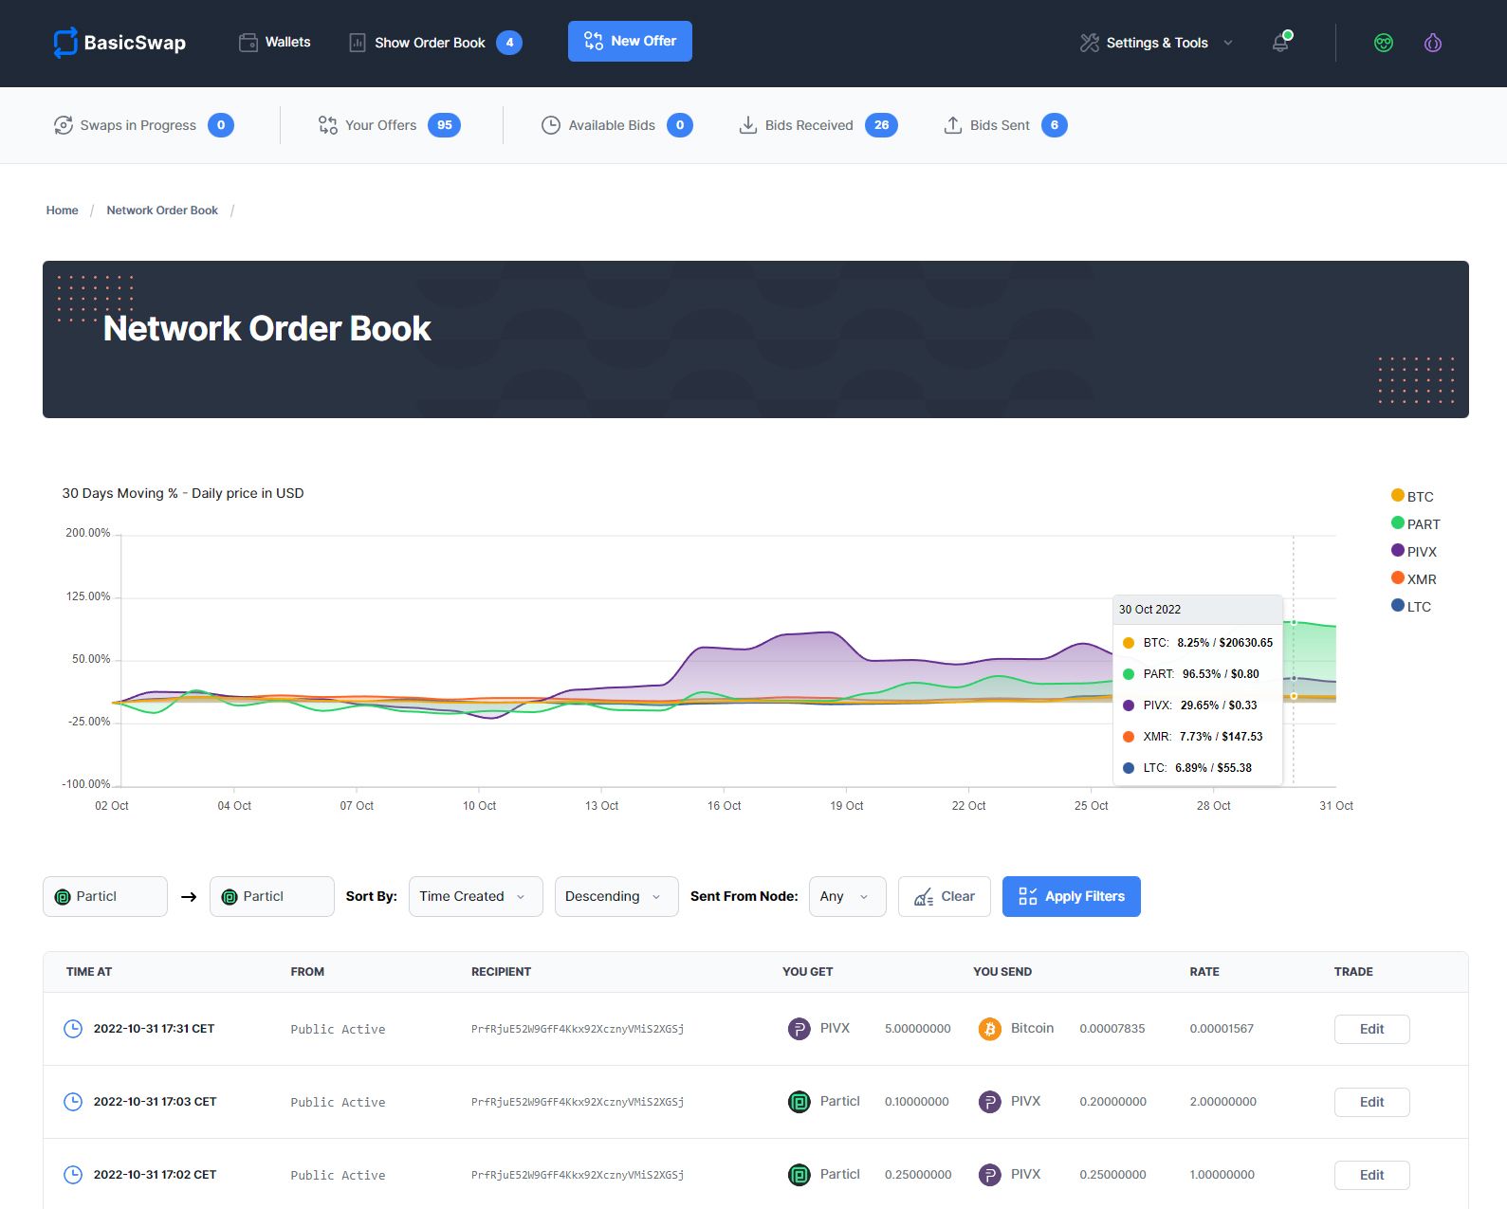Click the RATE column header
This screenshot has height=1209, width=1507.
1204,972
